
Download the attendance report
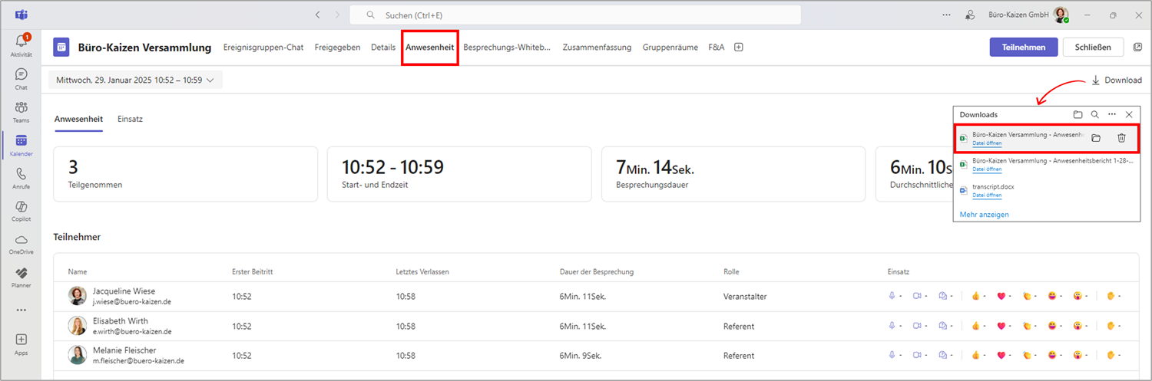(x=1116, y=80)
